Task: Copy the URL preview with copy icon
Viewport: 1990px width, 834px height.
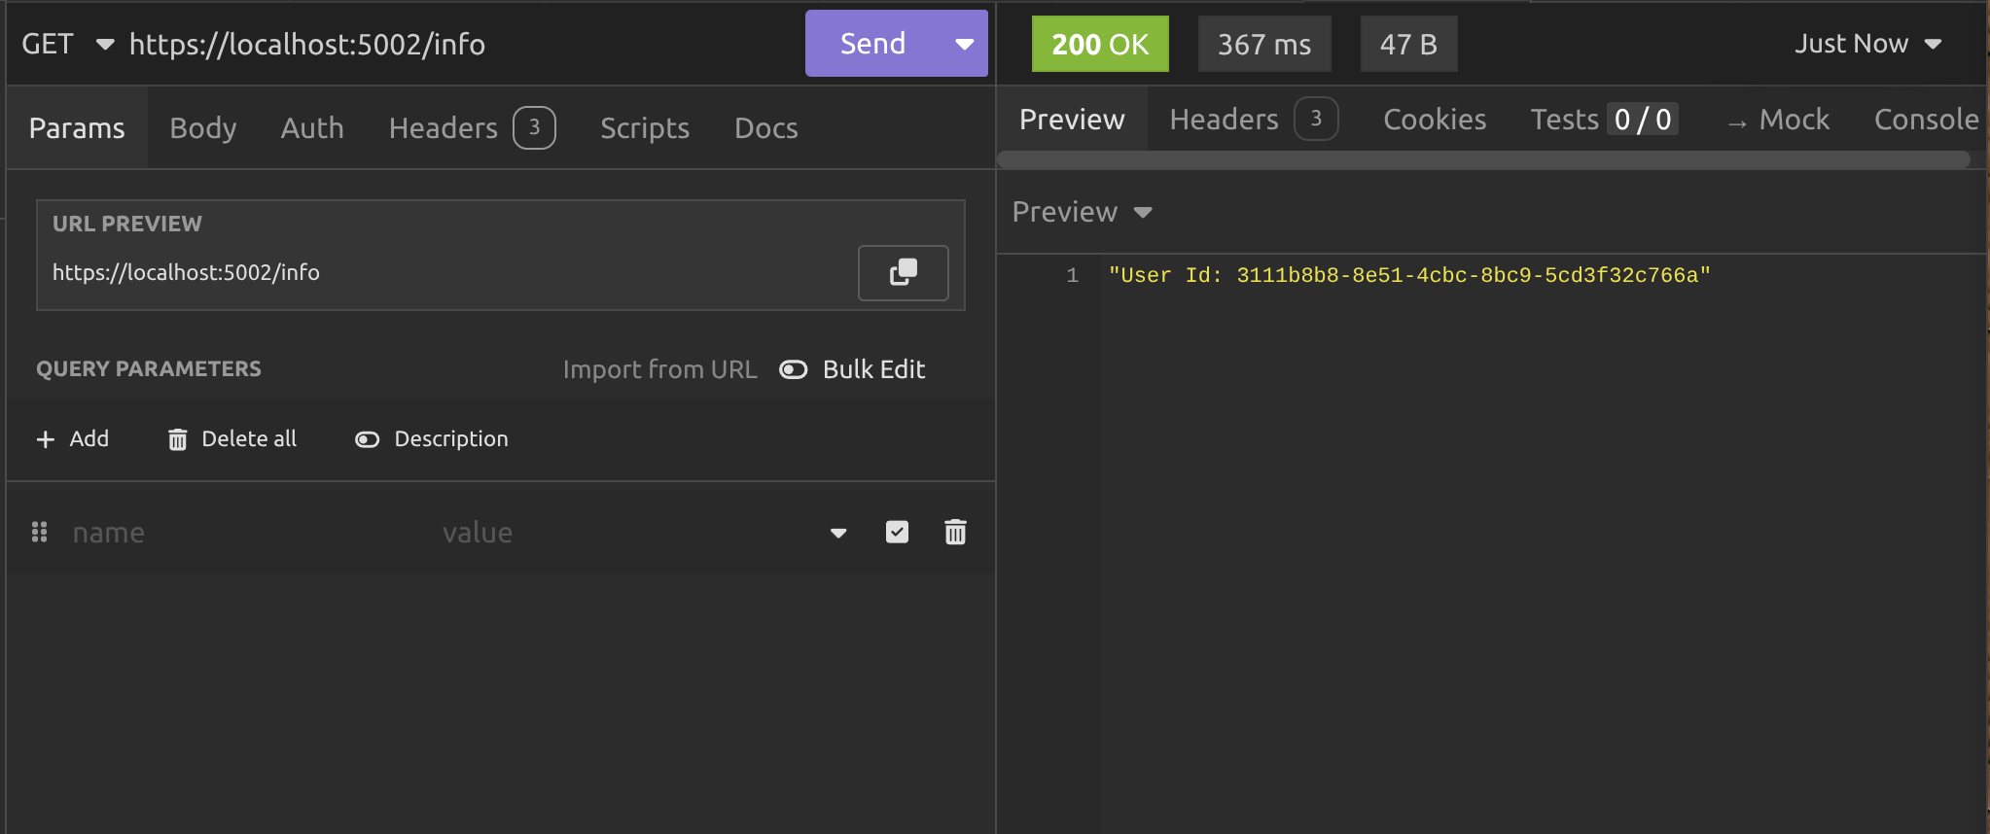Action: click(x=903, y=273)
